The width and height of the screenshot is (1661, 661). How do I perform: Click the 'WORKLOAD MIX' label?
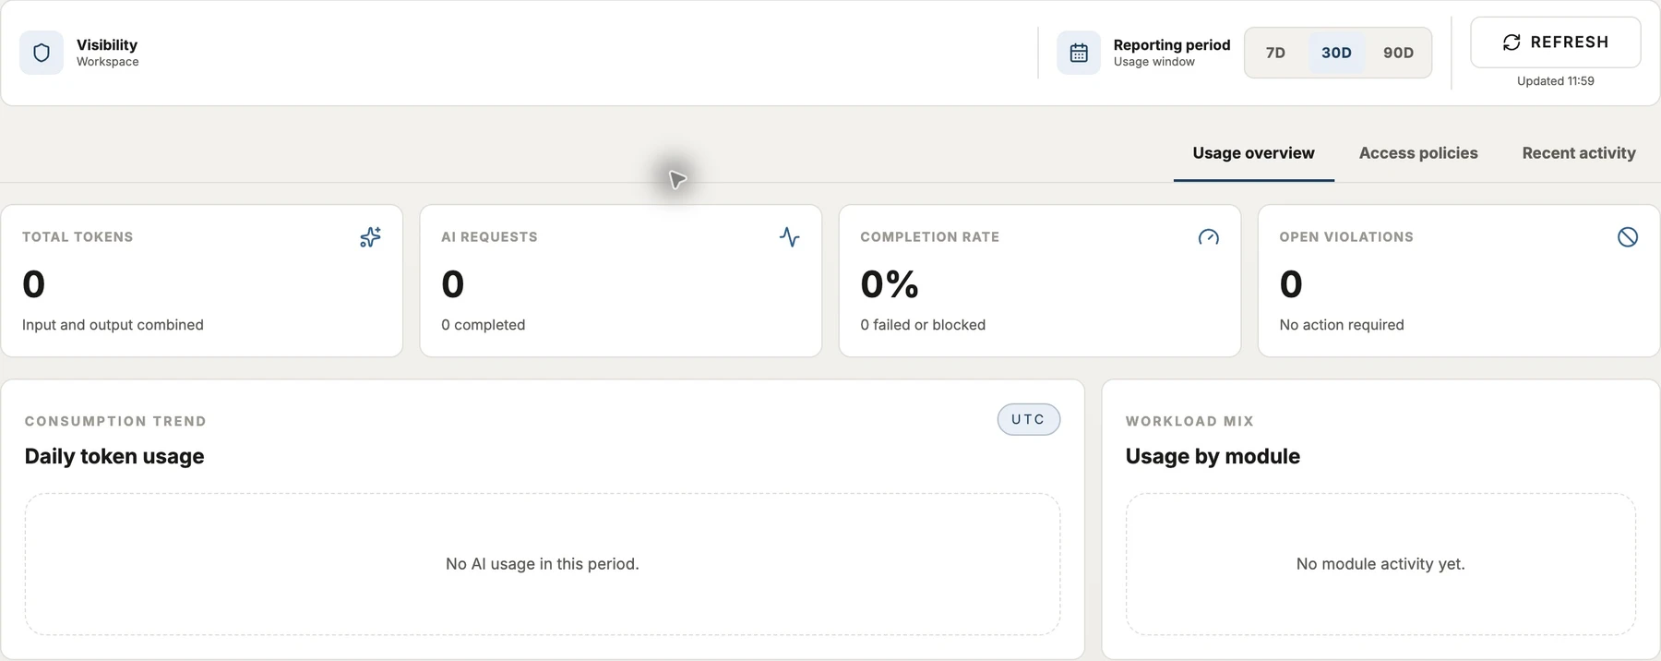1189,421
